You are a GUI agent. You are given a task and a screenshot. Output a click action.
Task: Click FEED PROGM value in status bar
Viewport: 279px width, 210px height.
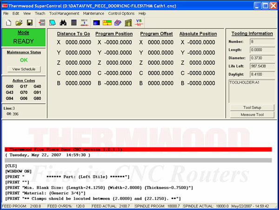pyautogui.click(x=35, y=206)
